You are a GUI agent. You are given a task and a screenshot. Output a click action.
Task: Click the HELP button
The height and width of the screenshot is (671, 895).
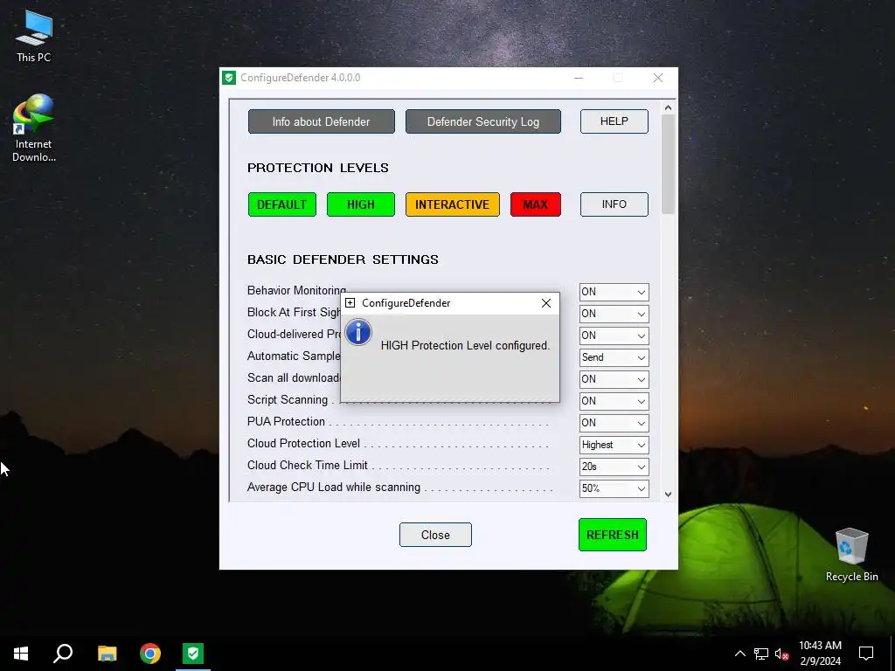(614, 121)
